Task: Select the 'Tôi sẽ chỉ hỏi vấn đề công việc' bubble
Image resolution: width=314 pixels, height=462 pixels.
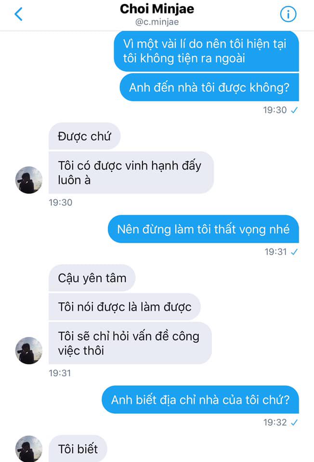Action: 130,343
